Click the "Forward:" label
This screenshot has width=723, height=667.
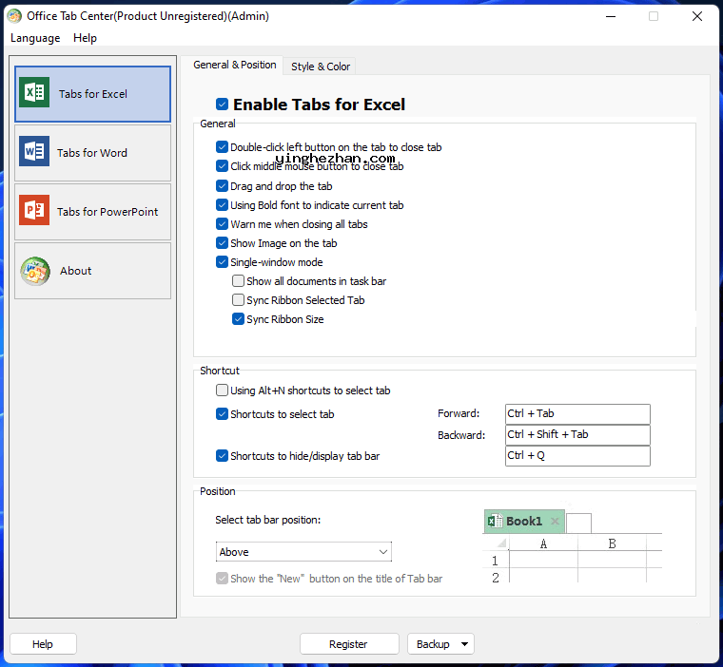[459, 413]
